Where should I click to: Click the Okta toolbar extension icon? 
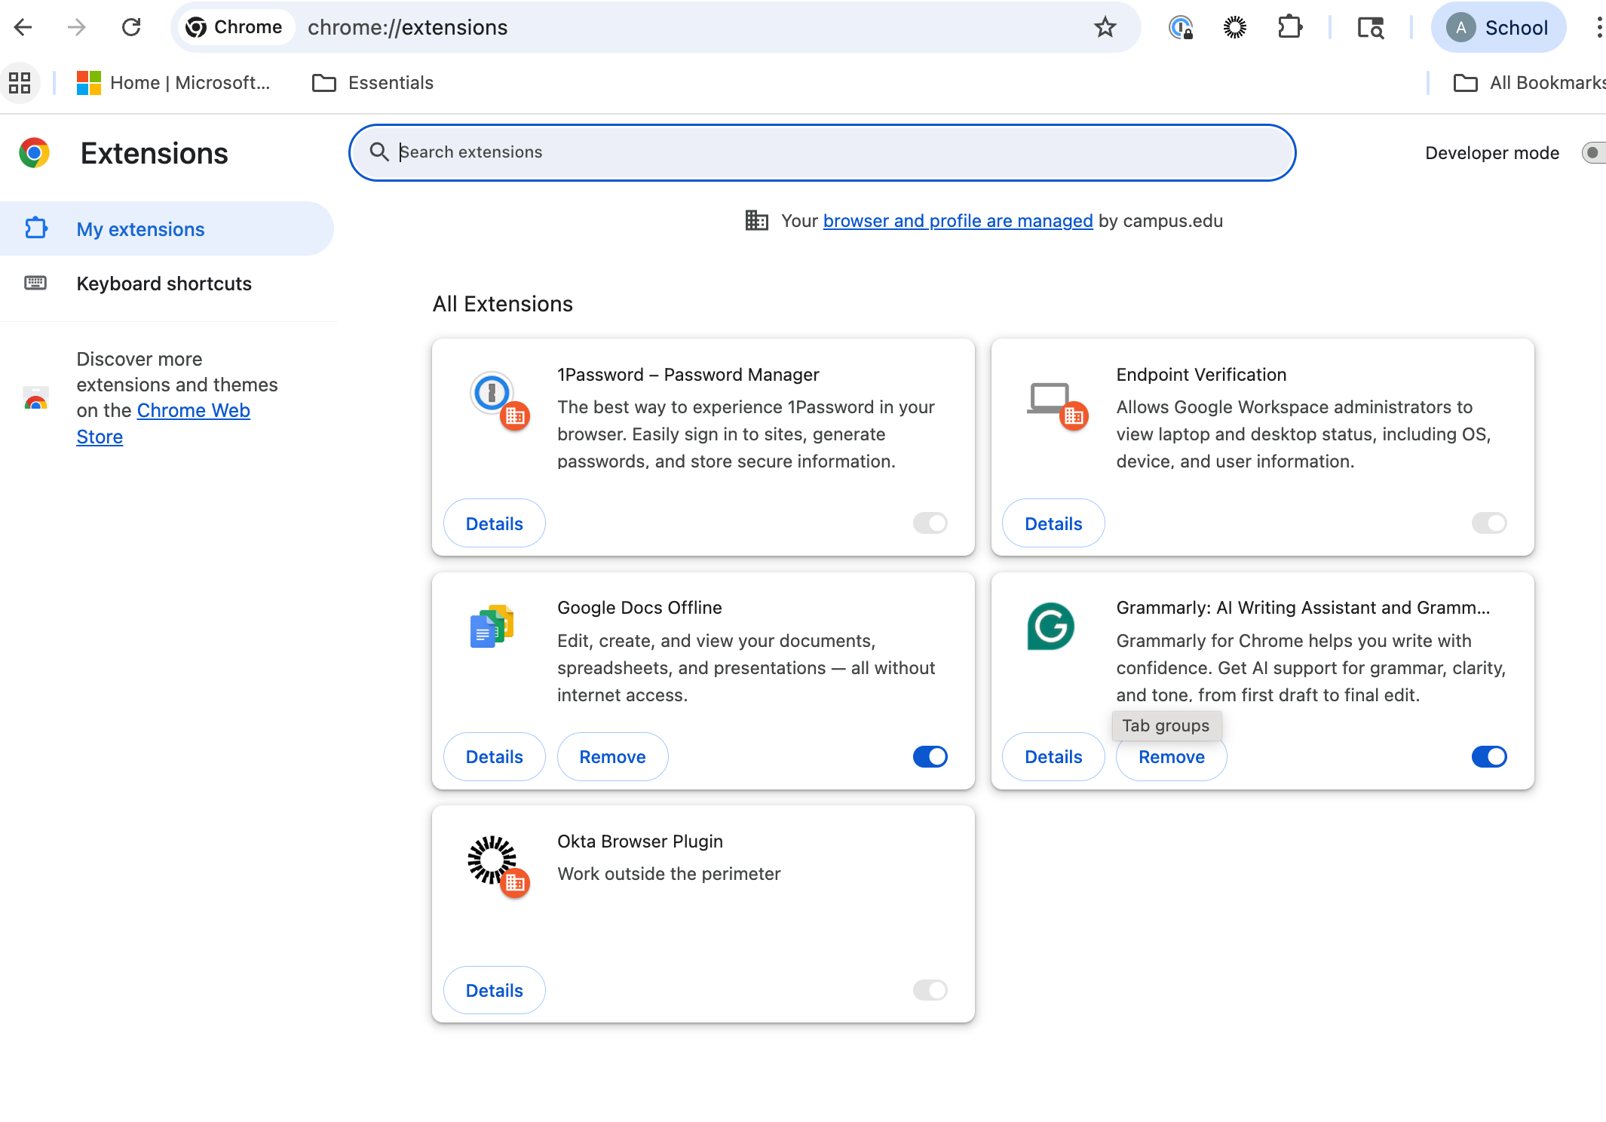(x=1234, y=28)
